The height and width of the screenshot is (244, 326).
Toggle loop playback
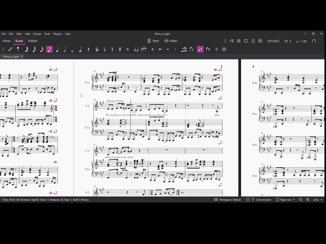point(246,41)
